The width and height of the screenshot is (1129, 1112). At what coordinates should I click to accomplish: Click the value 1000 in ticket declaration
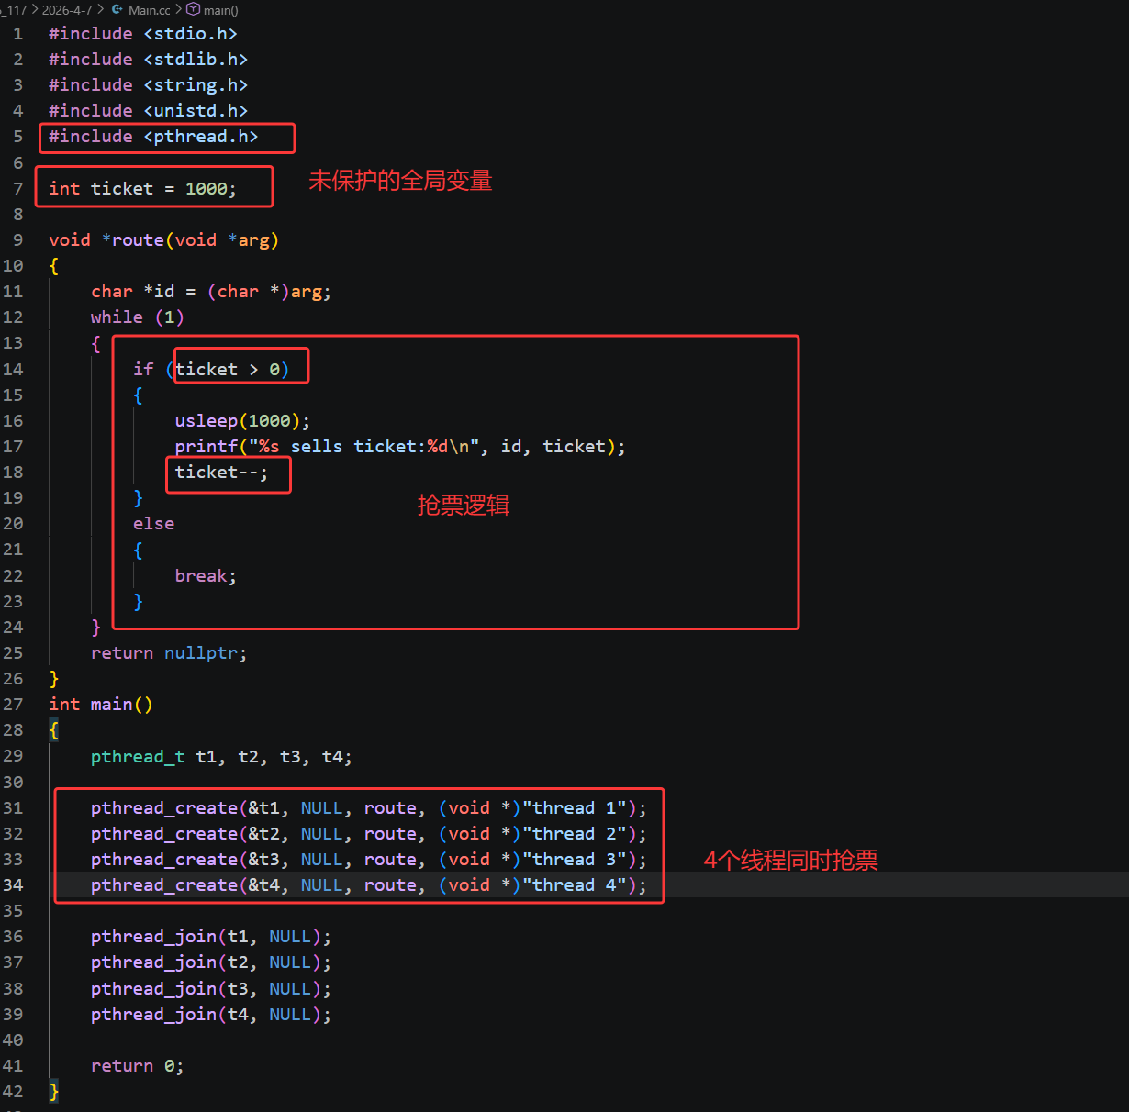(x=206, y=189)
